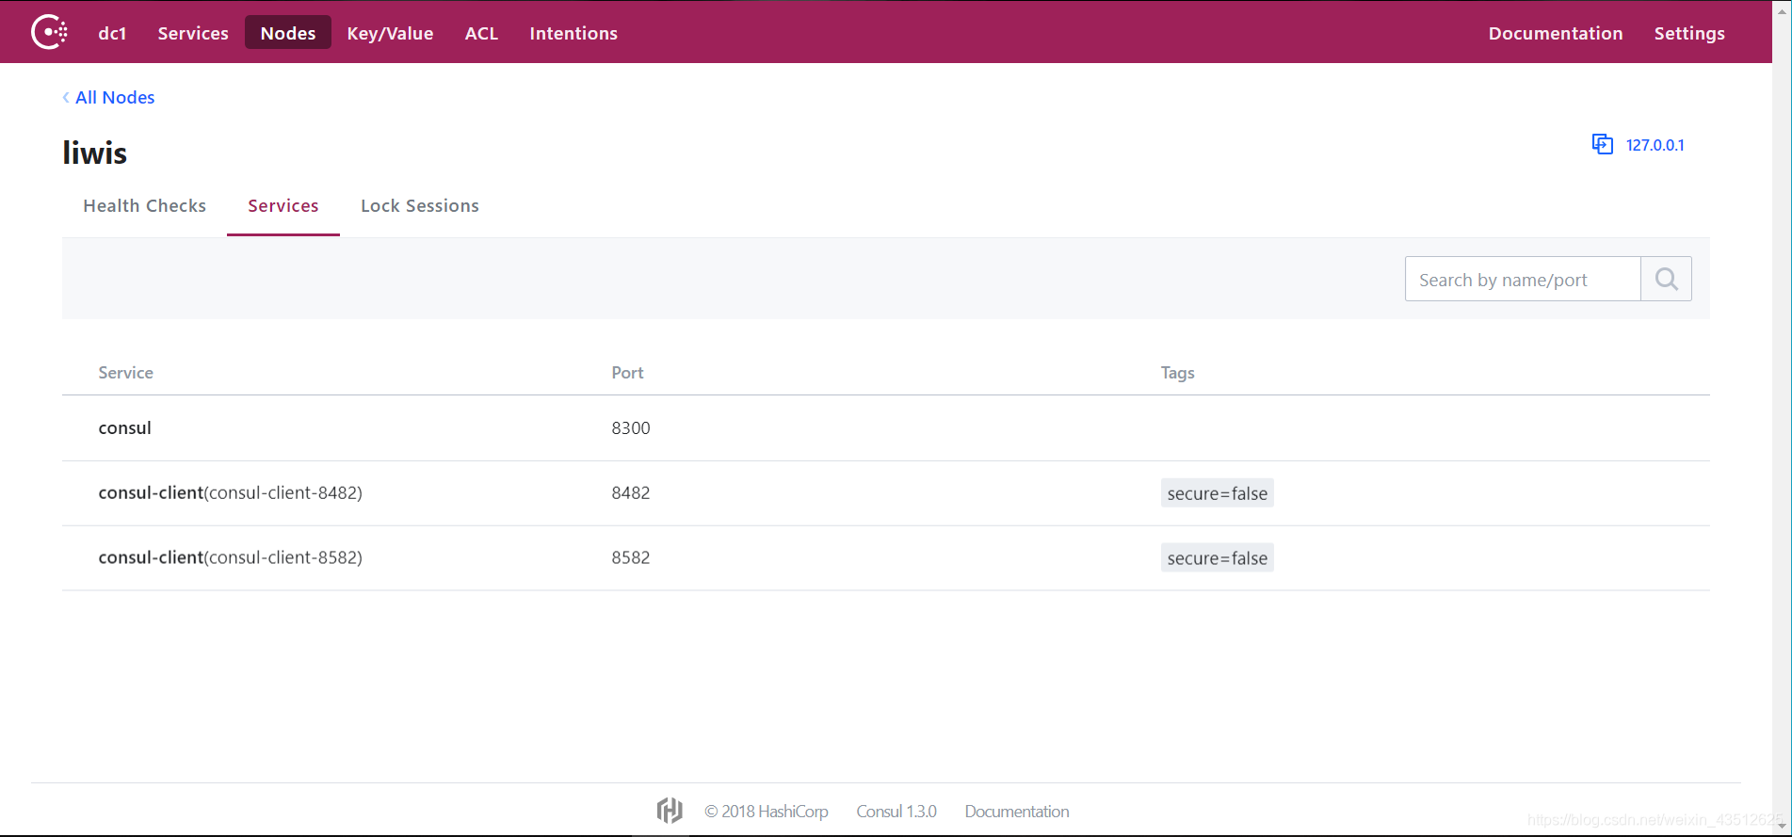
Task: Open the consul-client-8582 service
Action: click(x=231, y=557)
